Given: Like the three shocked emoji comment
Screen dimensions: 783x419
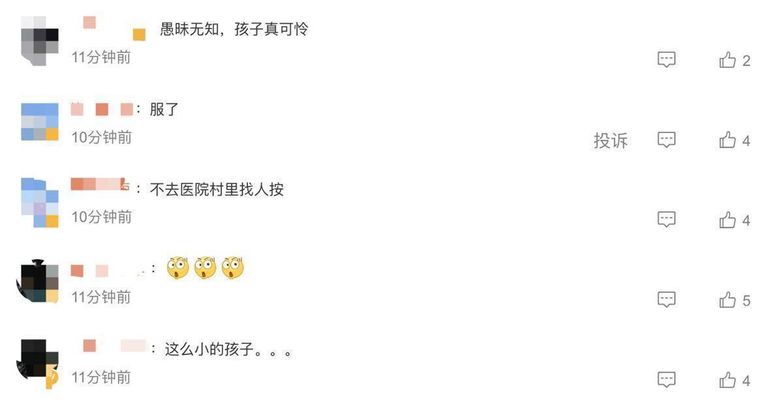Looking at the screenshot, I should [728, 300].
